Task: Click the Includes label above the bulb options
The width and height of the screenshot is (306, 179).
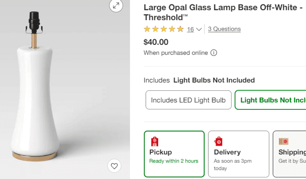Action: (157, 80)
